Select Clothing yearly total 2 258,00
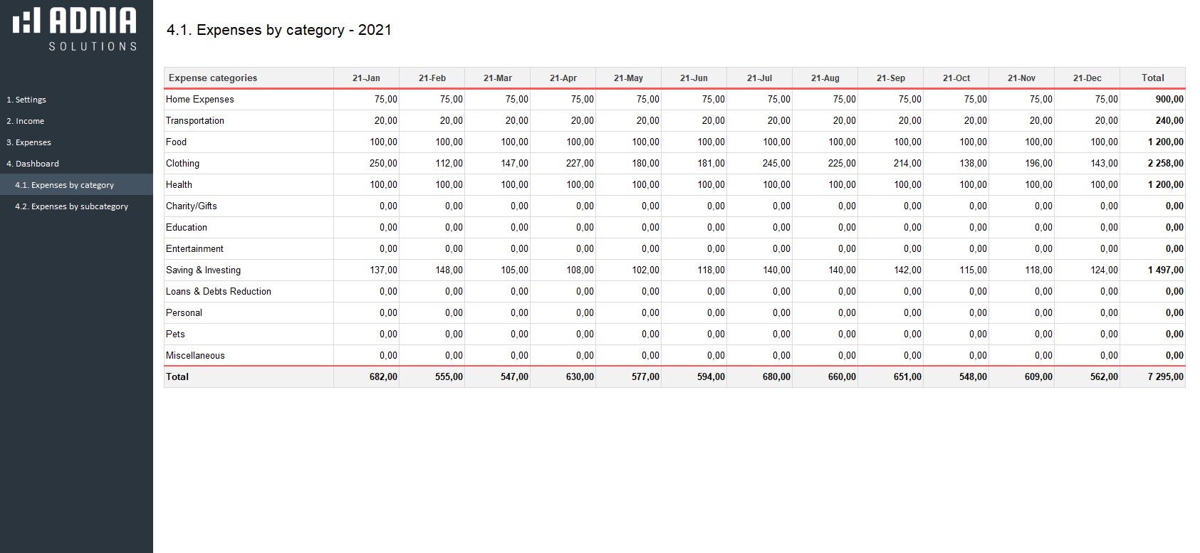This screenshot has height=553, width=1200. (1165, 164)
